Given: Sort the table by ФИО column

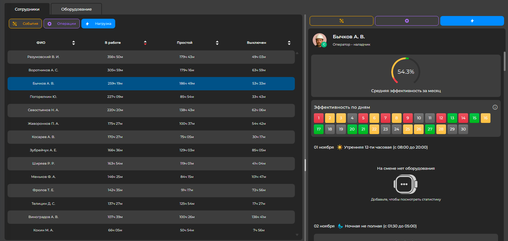Looking at the screenshot, I should coord(73,43).
